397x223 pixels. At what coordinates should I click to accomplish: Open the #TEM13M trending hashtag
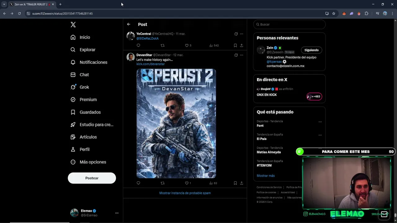[264, 165]
